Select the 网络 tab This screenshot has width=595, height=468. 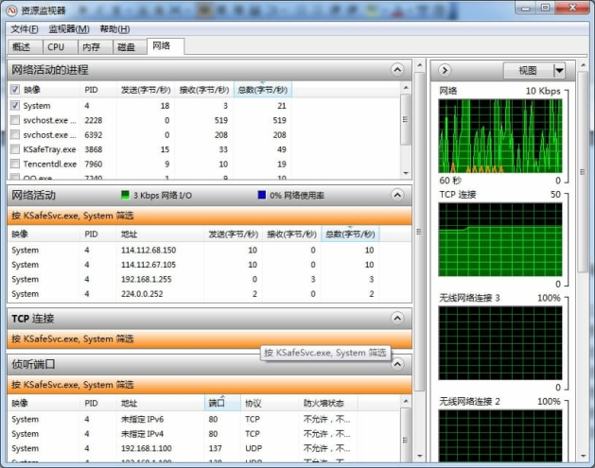[166, 46]
